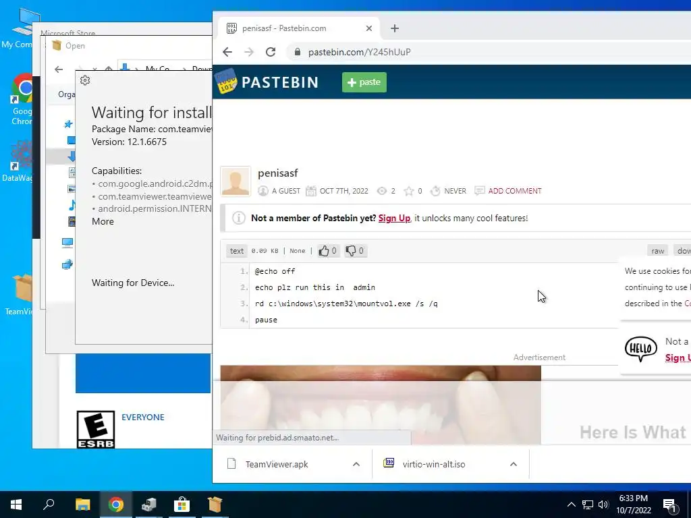Click the Pastebin logo icon
This screenshot has width=691, height=518.
pyautogui.click(x=226, y=81)
